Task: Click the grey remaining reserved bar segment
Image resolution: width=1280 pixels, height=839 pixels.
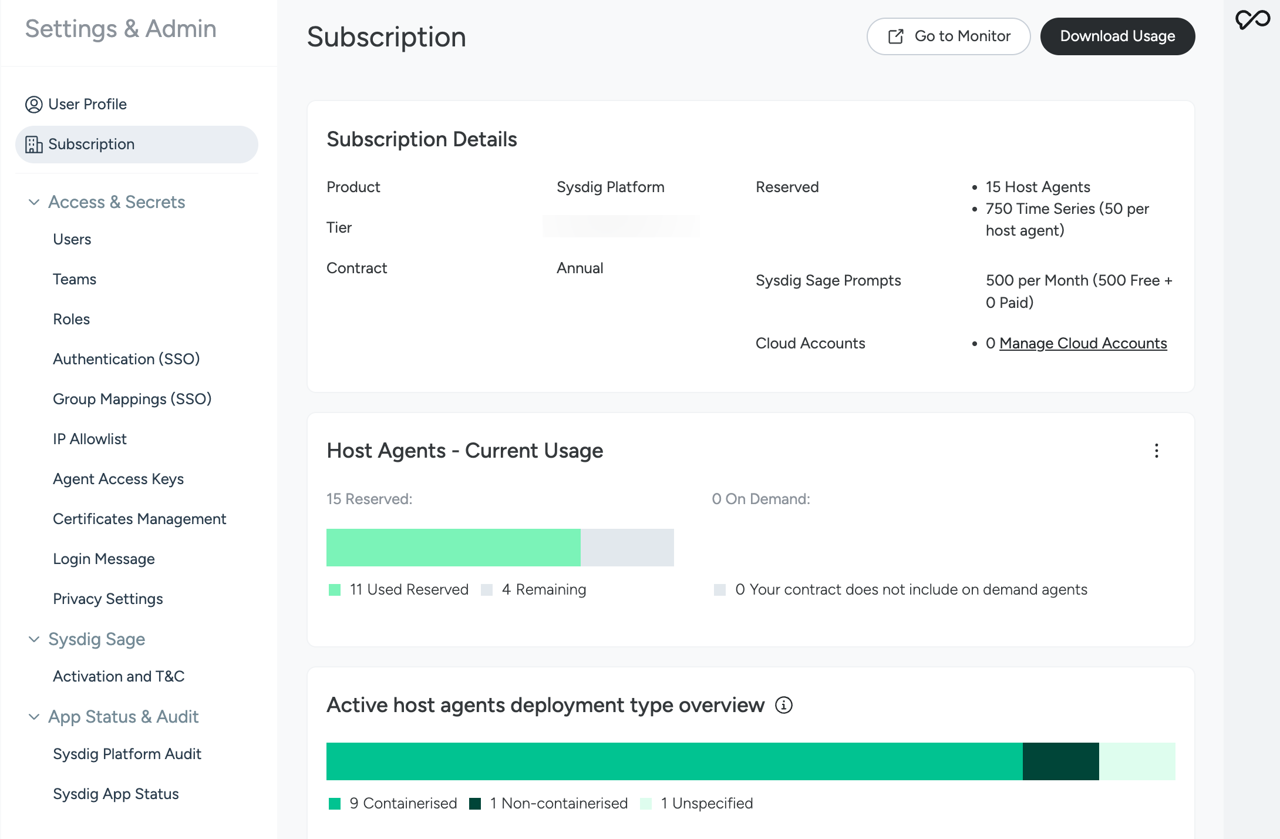Action: [627, 548]
